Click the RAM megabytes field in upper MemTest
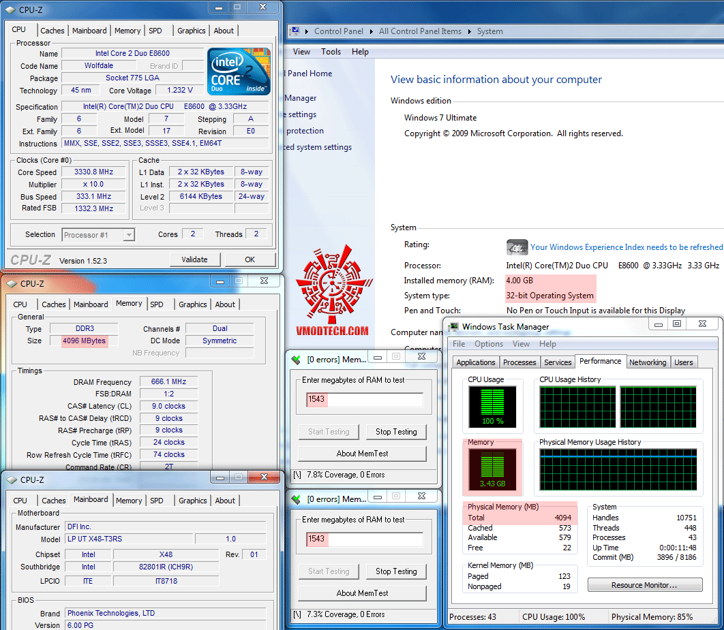Viewport: 724px width, 630px height. (x=364, y=399)
